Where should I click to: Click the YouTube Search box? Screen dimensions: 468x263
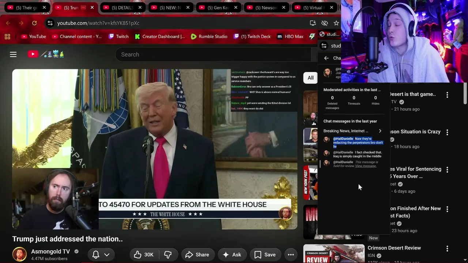pos(214,54)
